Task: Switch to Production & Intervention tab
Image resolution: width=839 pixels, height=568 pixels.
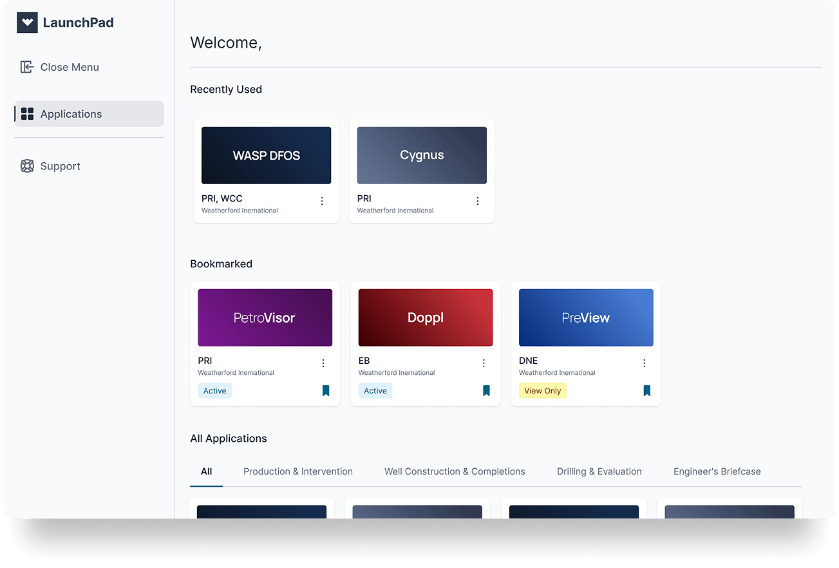Action: [298, 471]
